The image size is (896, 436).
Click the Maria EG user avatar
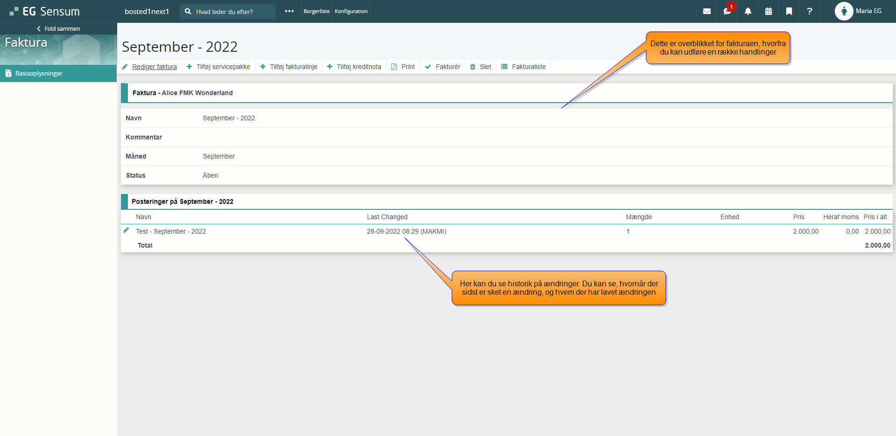(844, 11)
